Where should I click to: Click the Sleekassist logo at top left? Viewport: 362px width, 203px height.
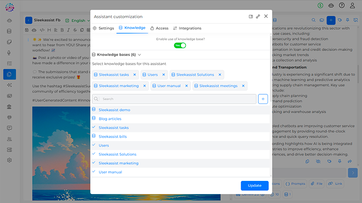click(10, 7)
